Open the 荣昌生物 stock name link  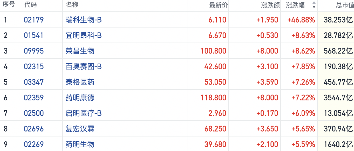80,51
